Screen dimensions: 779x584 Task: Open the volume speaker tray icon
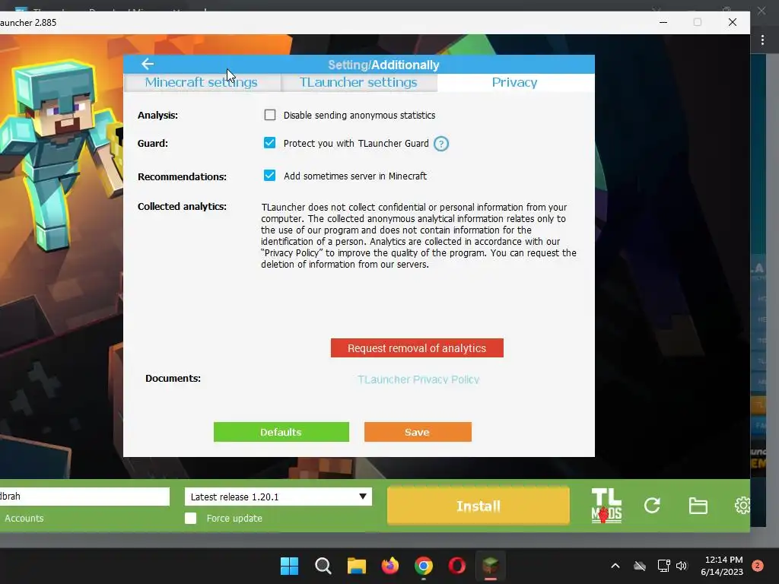point(682,566)
